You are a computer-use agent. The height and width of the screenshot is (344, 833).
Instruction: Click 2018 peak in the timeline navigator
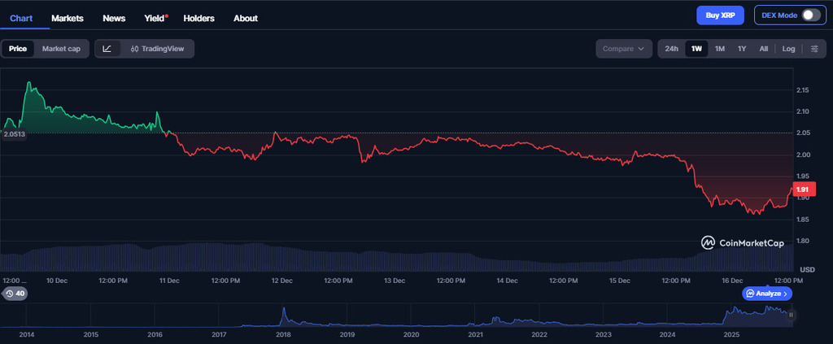pos(283,313)
